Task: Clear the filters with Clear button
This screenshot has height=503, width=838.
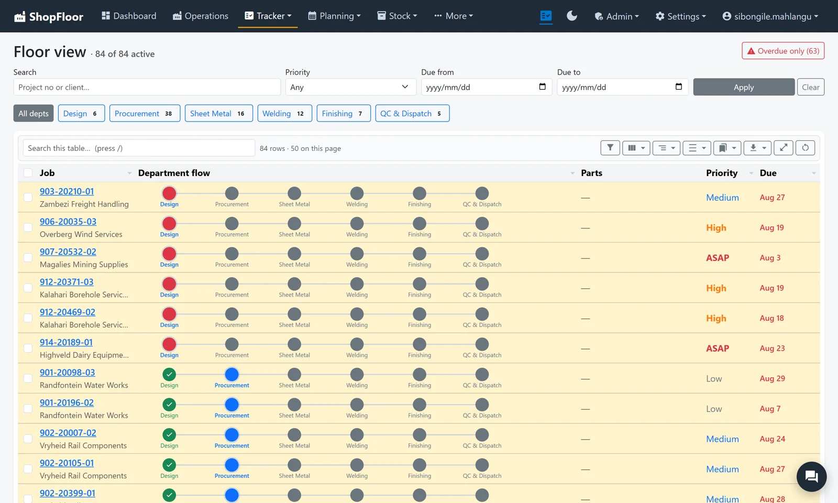Action: 810,87
